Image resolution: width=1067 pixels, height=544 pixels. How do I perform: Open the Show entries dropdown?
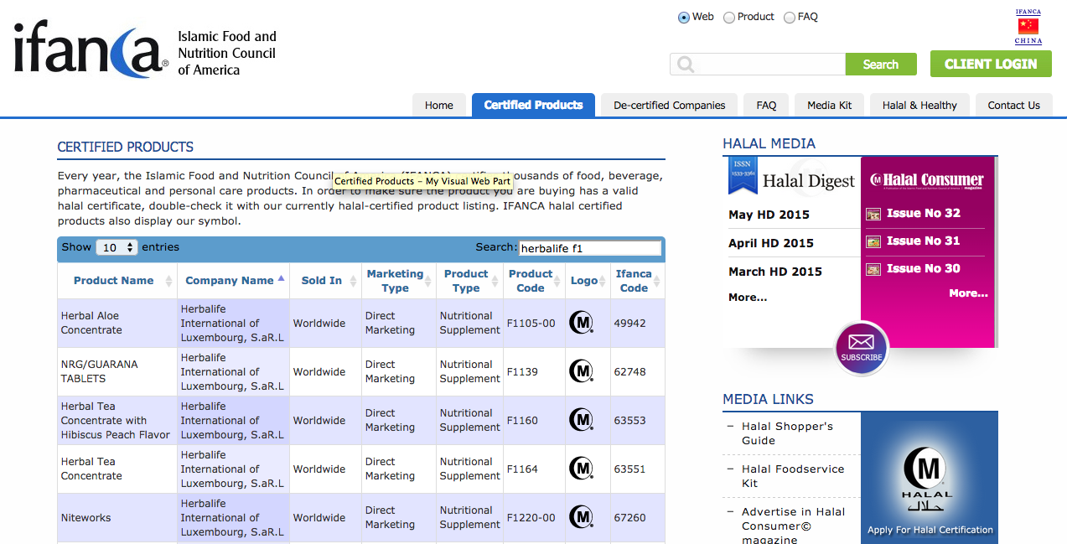(x=117, y=247)
